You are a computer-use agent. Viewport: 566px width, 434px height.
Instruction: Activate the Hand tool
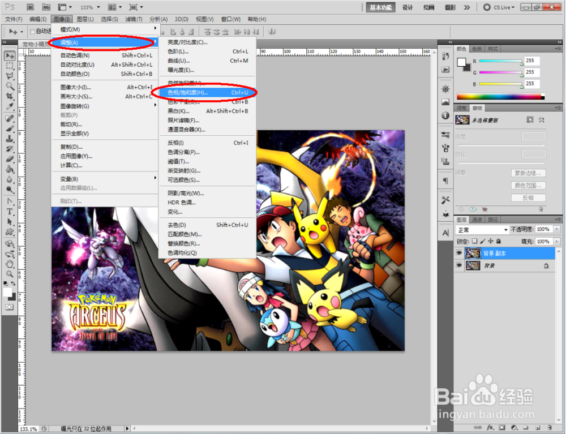click(x=10, y=264)
